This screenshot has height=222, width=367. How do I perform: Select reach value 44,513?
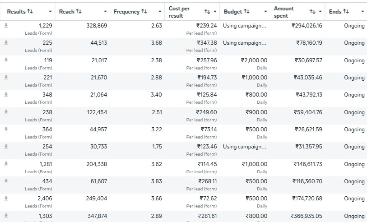tap(99, 43)
